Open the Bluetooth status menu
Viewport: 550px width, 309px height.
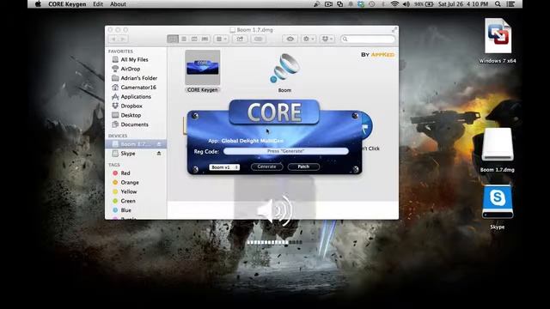383,4
